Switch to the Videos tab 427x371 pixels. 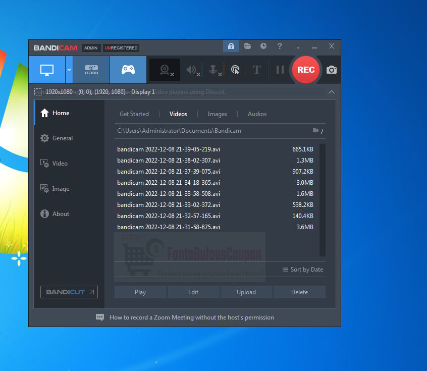tap(178, 114)
